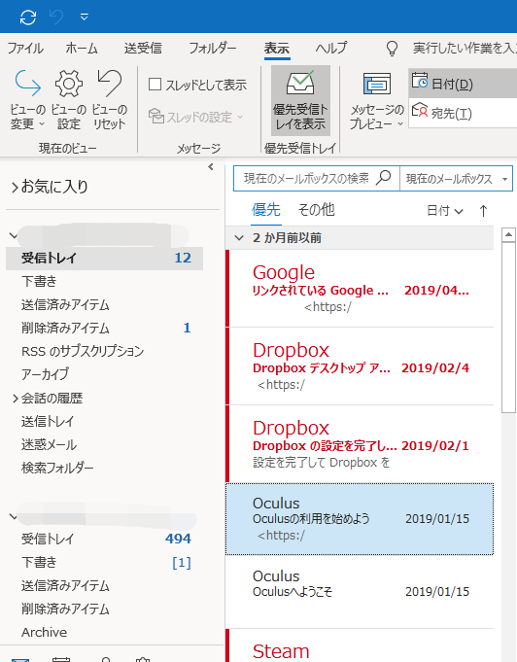Arrange by 宛先(T) option
Screen dimensions: 517x662
click(463, 113)
